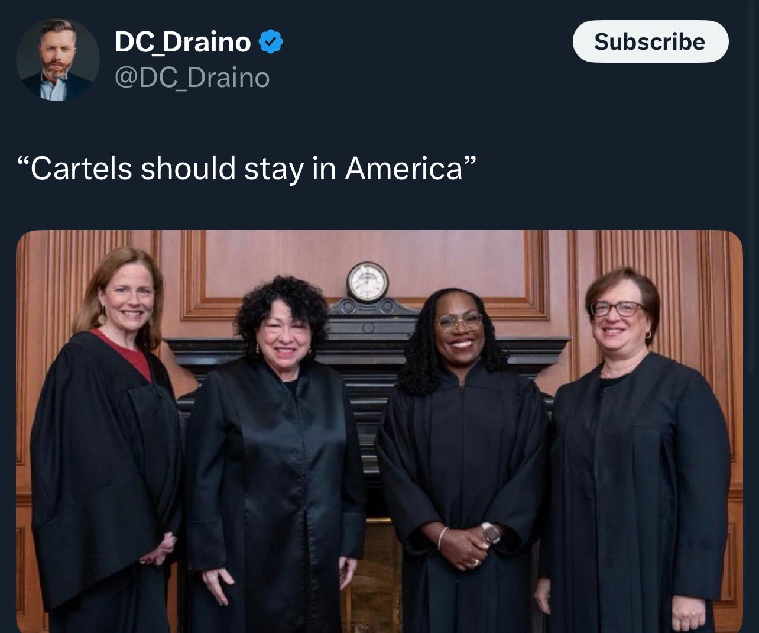The width and height of the screenshot is (759, 633).
Task: Tap the face of the woman with braids
Action: click(x=459, y=328)
